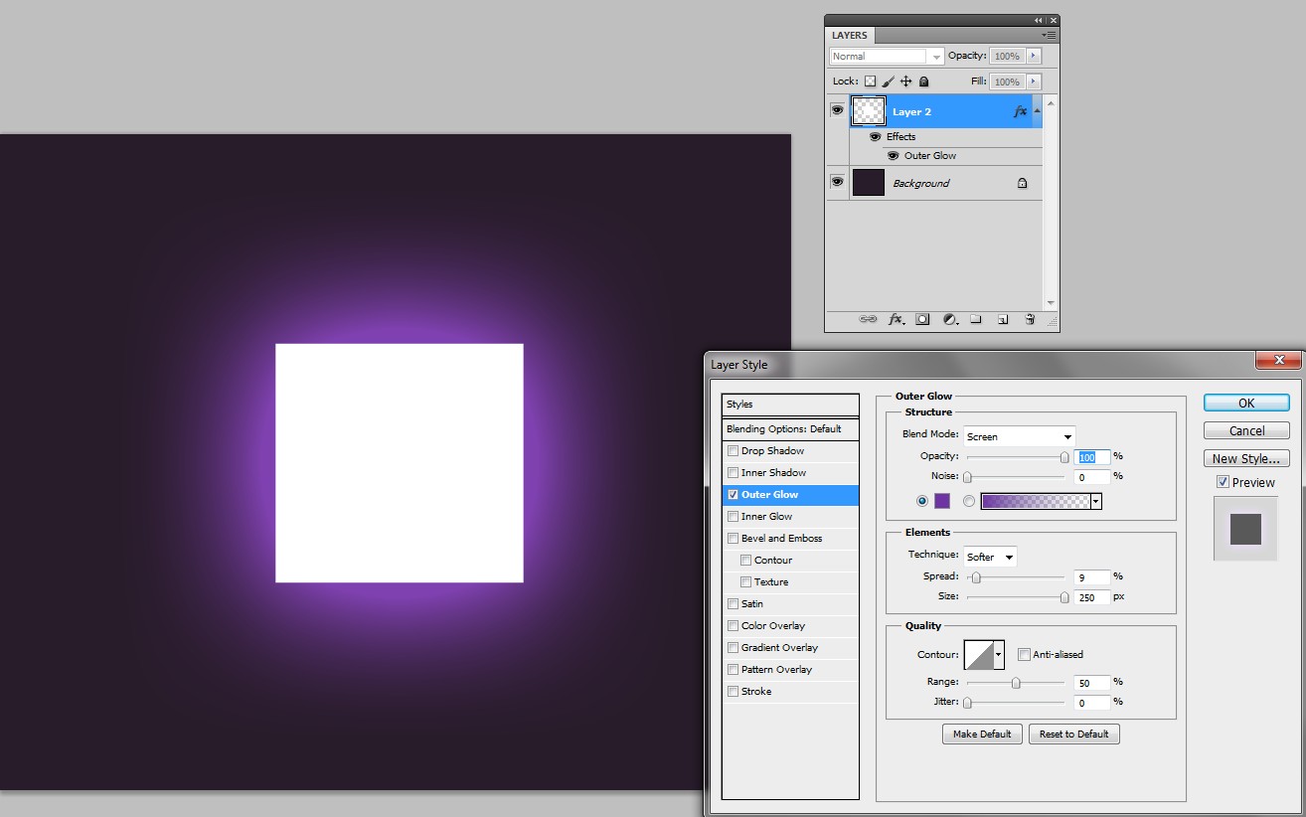The height and width of the screenshot is (817, 1306).
Task: Lock layer position with move icon
Action: pos(905,82)
